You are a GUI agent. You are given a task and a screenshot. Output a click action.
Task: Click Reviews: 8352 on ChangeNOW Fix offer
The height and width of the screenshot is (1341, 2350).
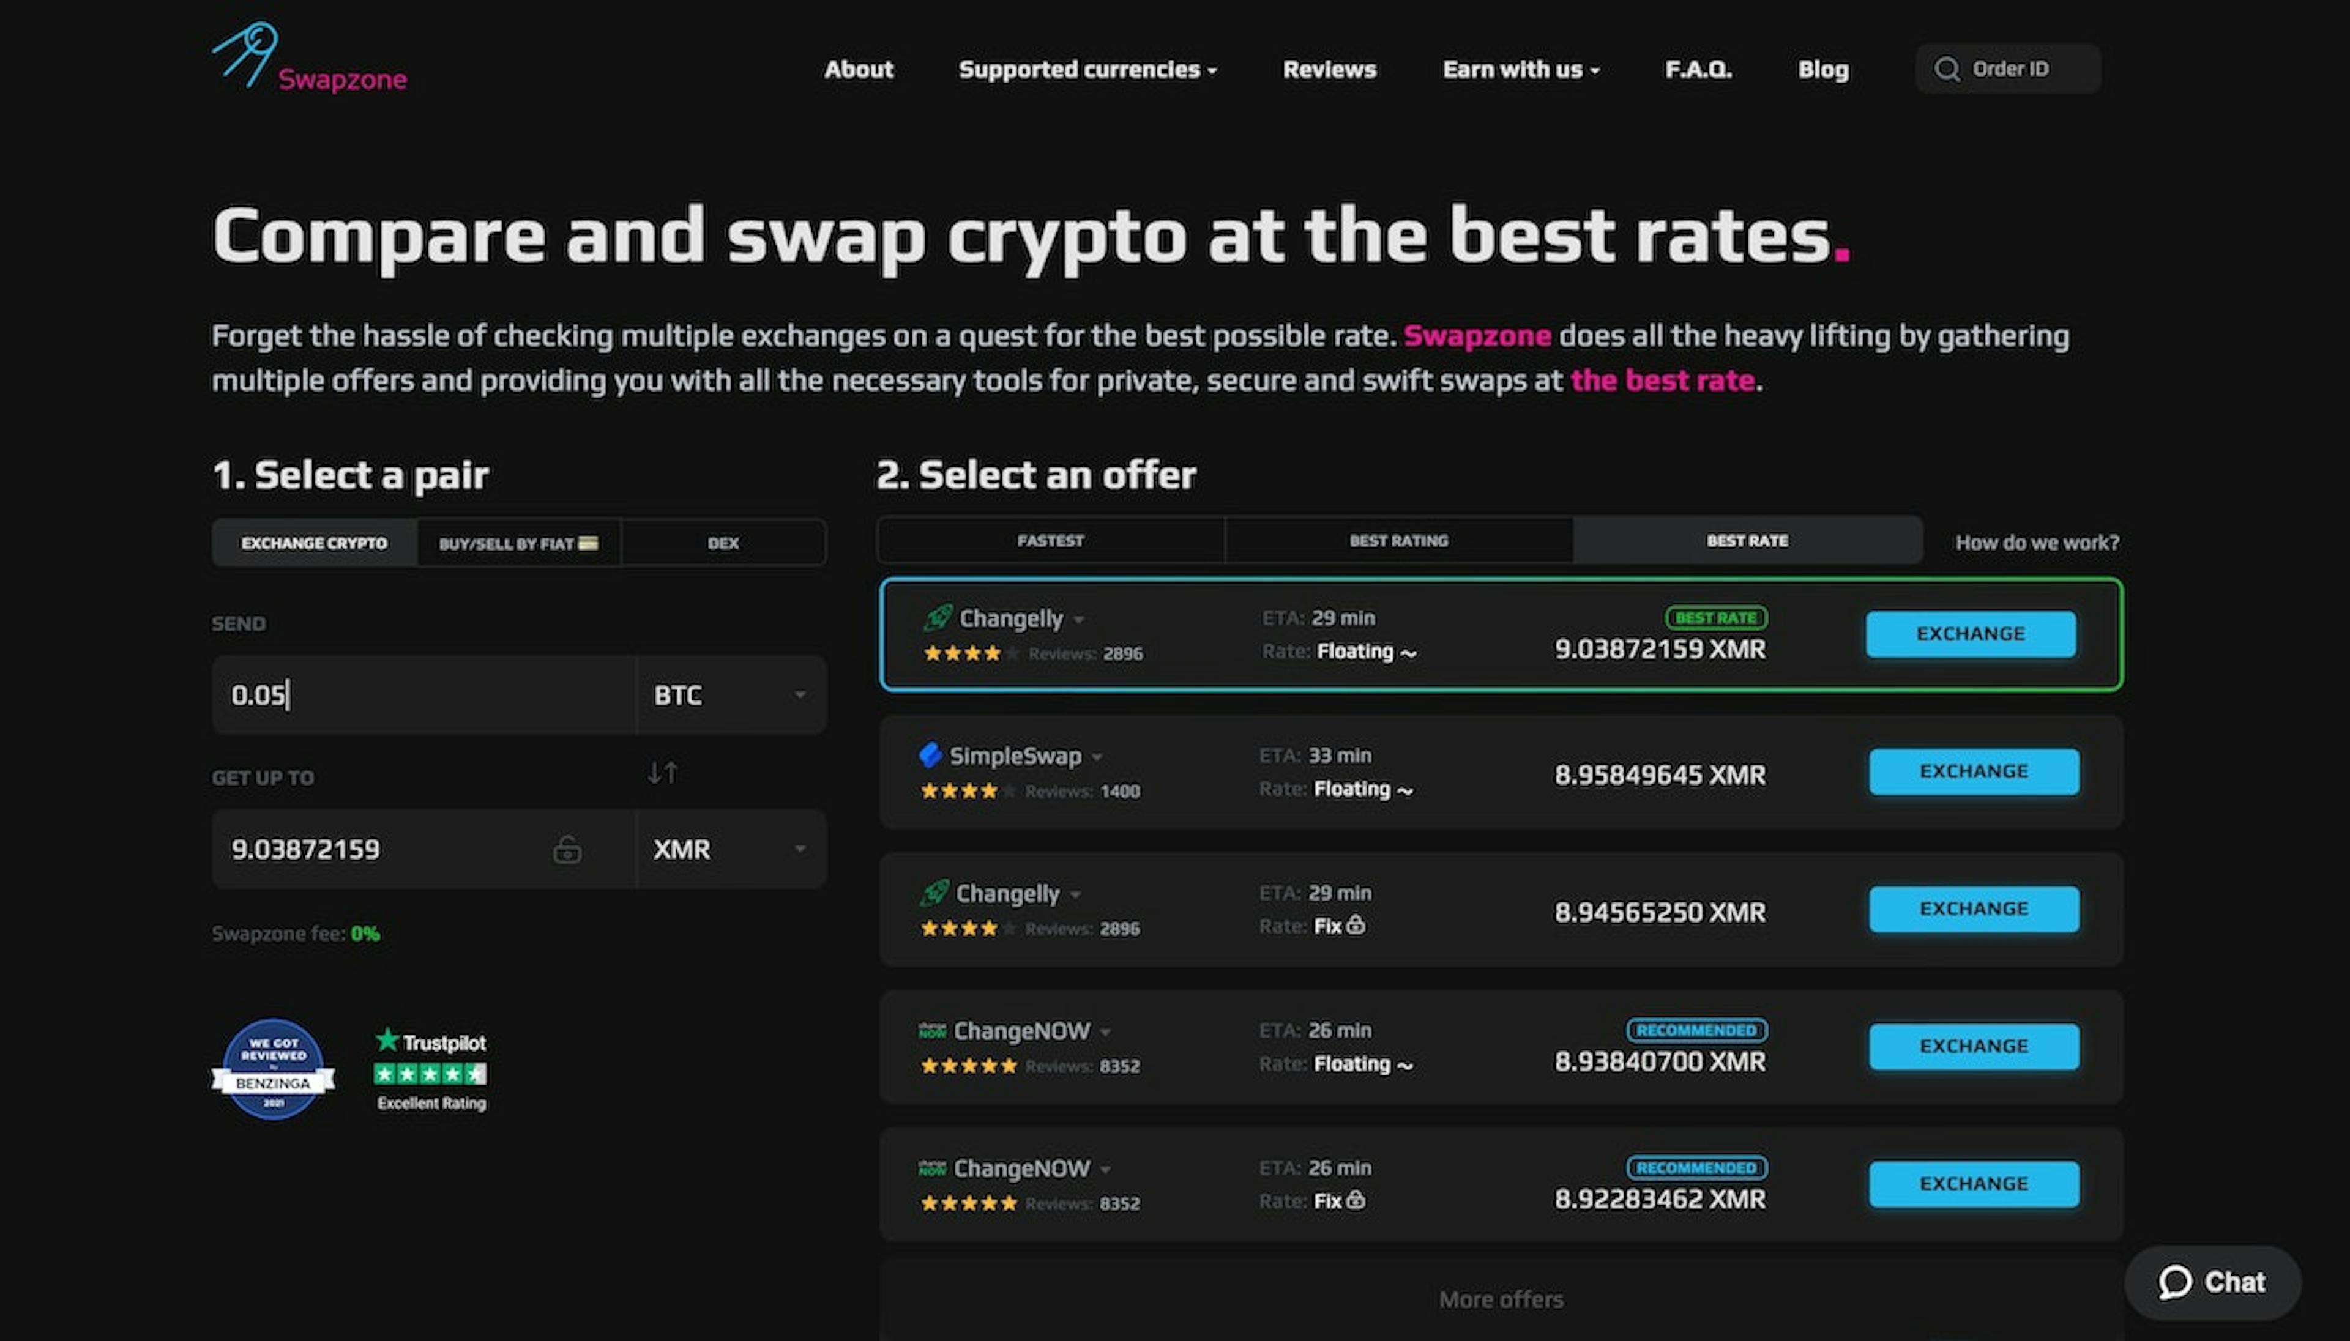coord(1083,1204)
